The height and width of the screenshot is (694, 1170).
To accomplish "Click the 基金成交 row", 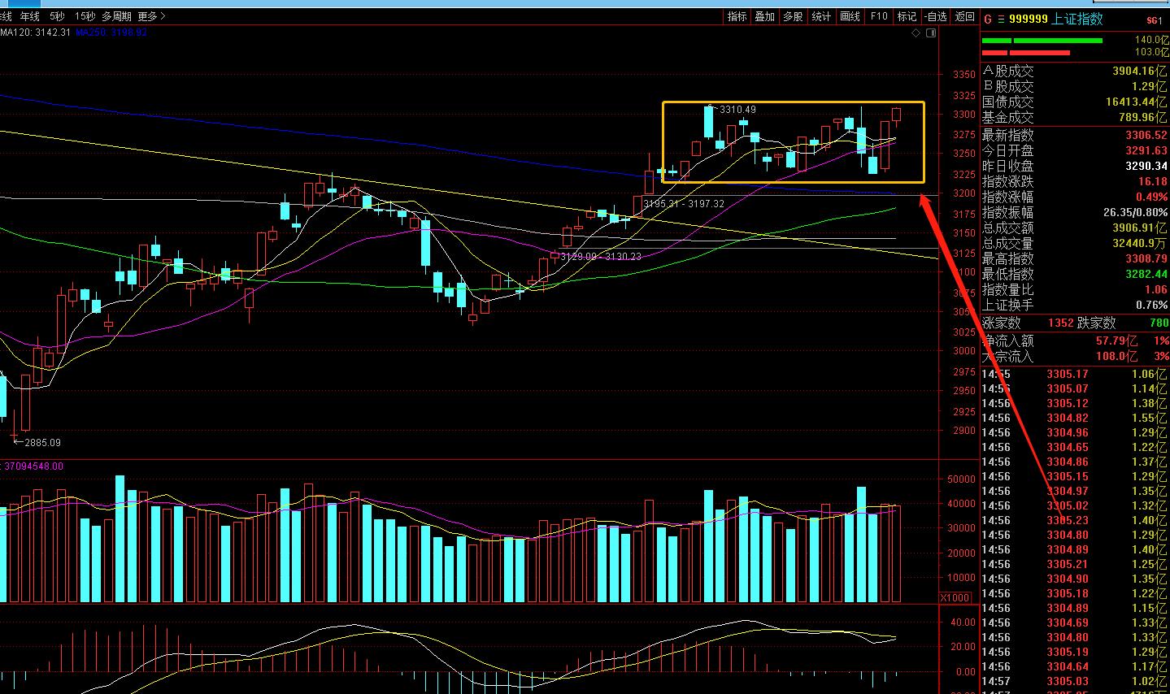I will (x=1075, y=117).
